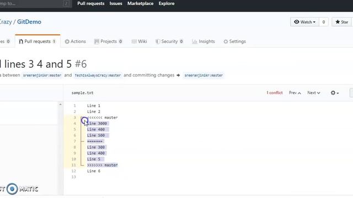This screenshot has width=353, height=198.
Task: Open Pull requests in top navigation bar
Action: tap(90, 3)
